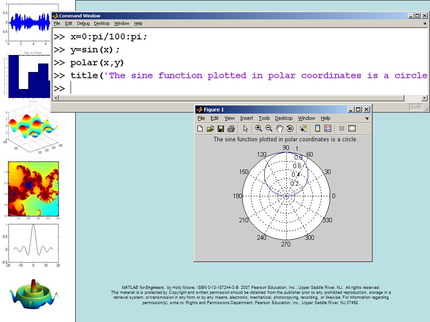This screenshot has height=322, width=430.
Task: Open Debug menu in Command Window
Action: click(x=83, y=23)
